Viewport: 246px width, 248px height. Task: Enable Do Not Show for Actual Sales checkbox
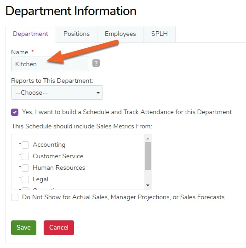click(15, 197)
